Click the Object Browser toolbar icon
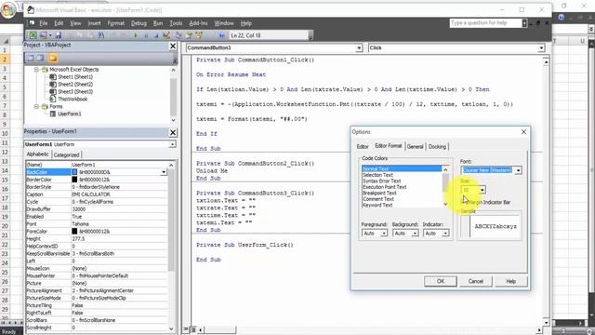The width and height of the screenshot is (595, 335). click(199, 35)
